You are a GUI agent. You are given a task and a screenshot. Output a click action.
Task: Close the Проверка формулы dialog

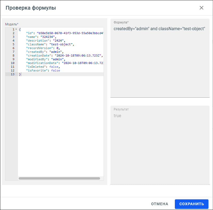(x=201, y=8)
